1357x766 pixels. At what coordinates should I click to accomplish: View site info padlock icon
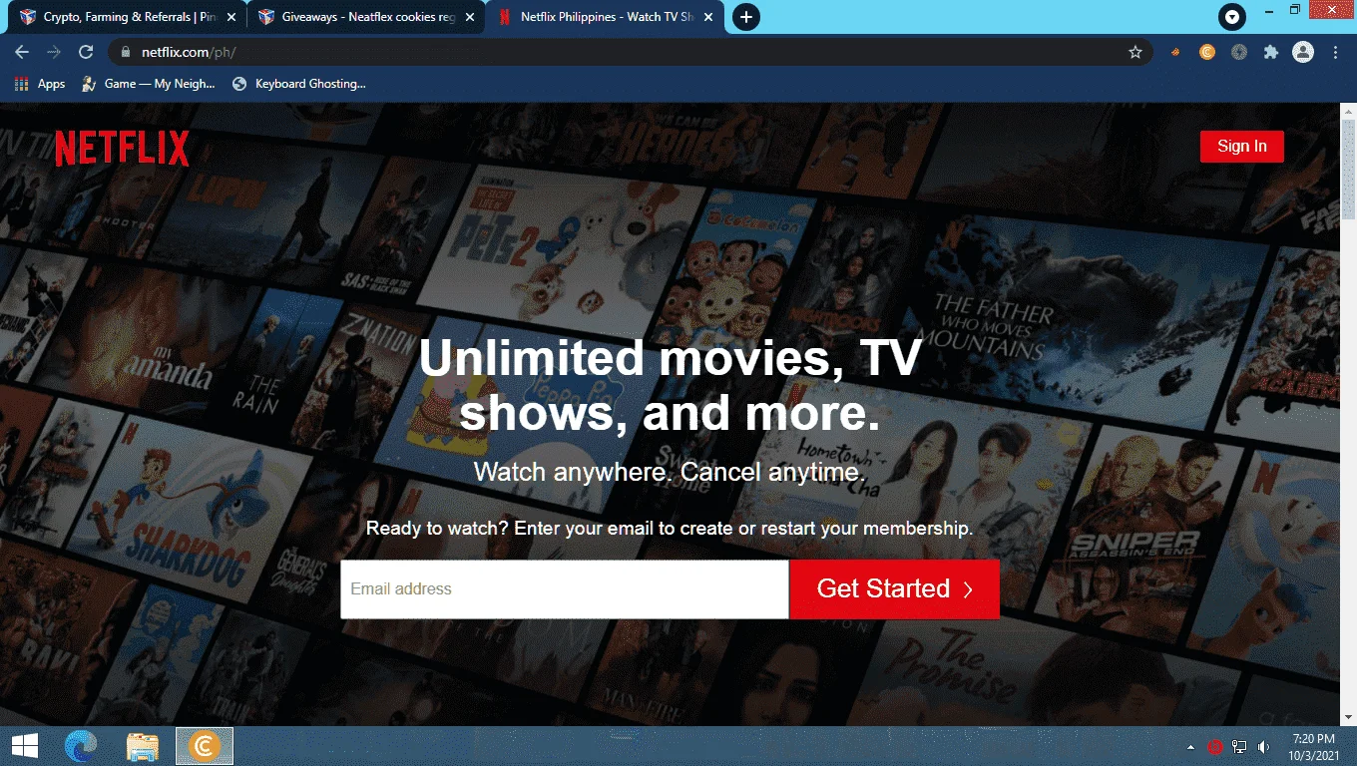pos(126,52)
